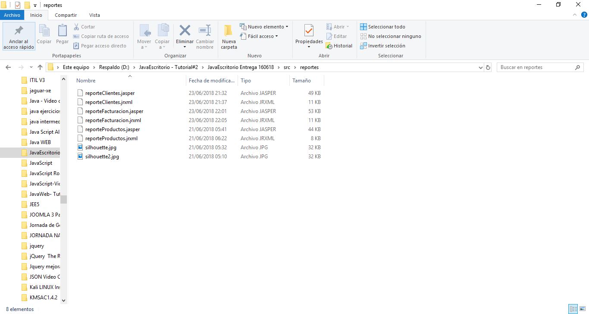Open JEE5 folder in sidebar

coord(34,204)
